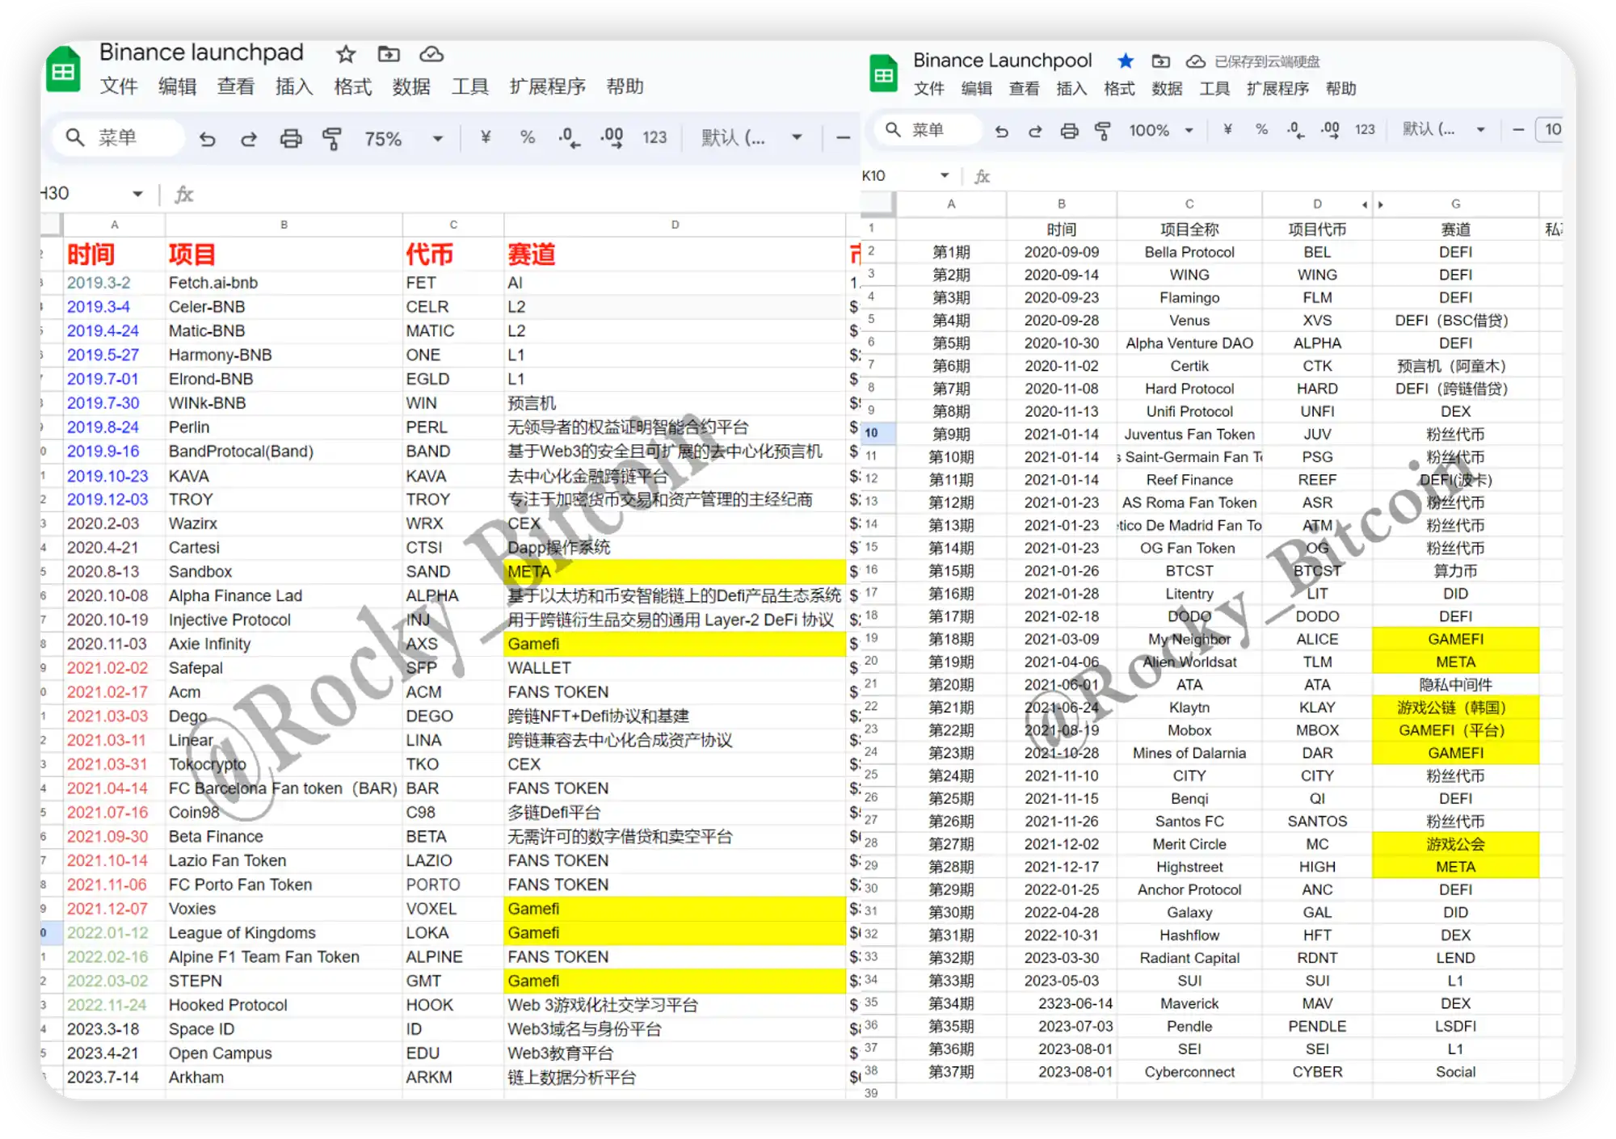Click the PENDLE token cell

[1317, 1027]
